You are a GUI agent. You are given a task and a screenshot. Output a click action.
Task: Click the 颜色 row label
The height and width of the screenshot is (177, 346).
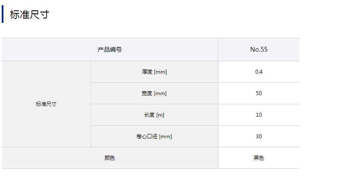point(110,158)
